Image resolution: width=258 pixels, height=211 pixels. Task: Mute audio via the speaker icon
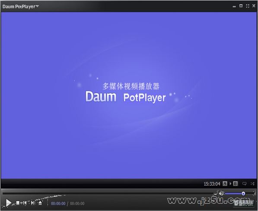[221, 193]
